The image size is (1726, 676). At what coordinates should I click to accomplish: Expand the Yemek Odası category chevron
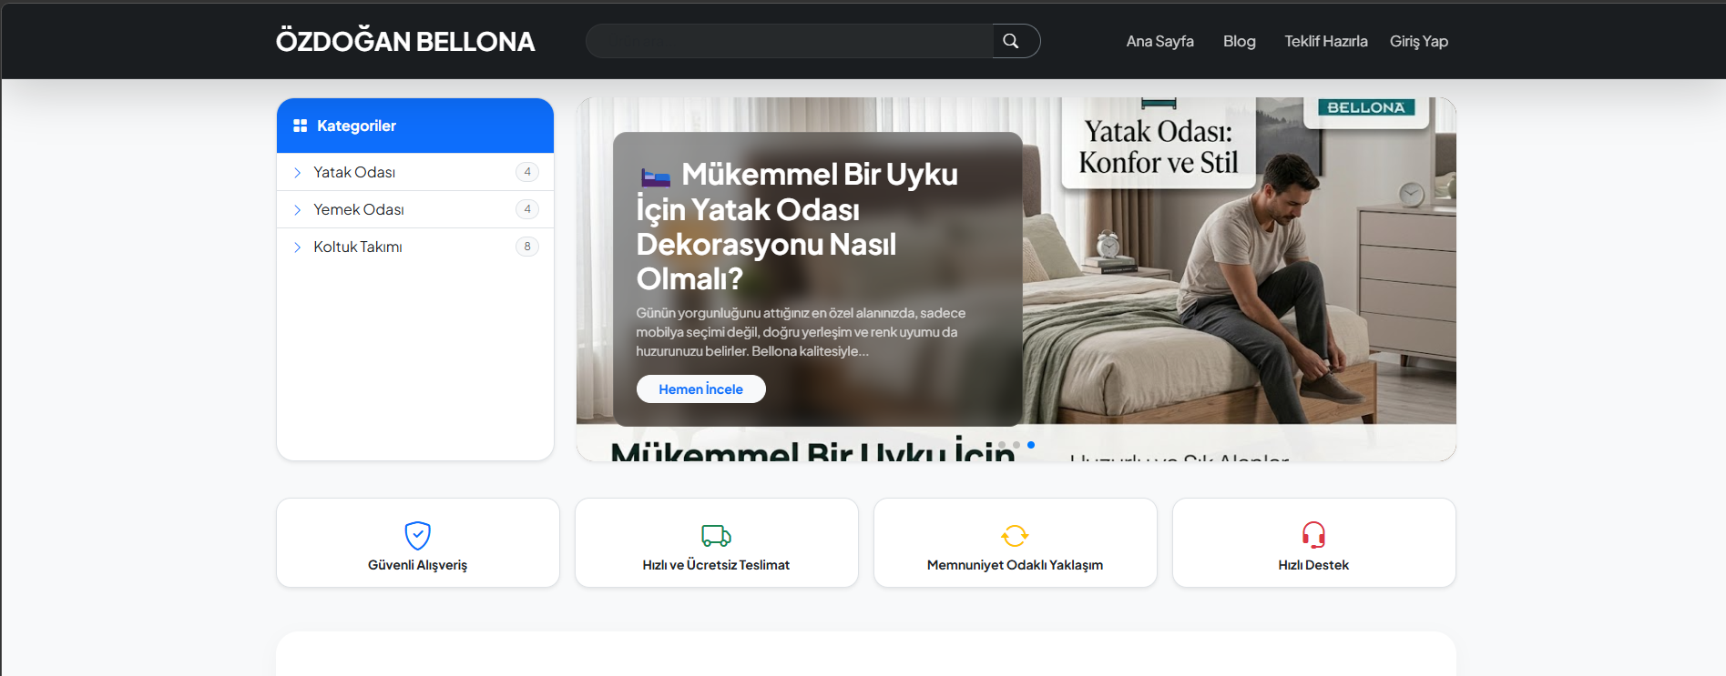click(297, 209)
